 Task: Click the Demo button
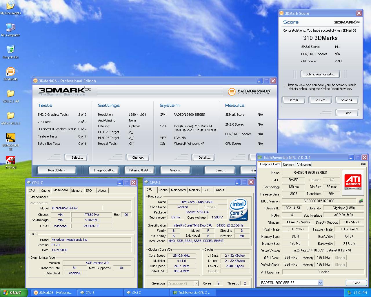pyautogui.click(x=221, y=170)
